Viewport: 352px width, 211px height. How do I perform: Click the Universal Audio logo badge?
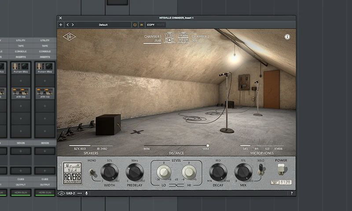tap(68, 37)
